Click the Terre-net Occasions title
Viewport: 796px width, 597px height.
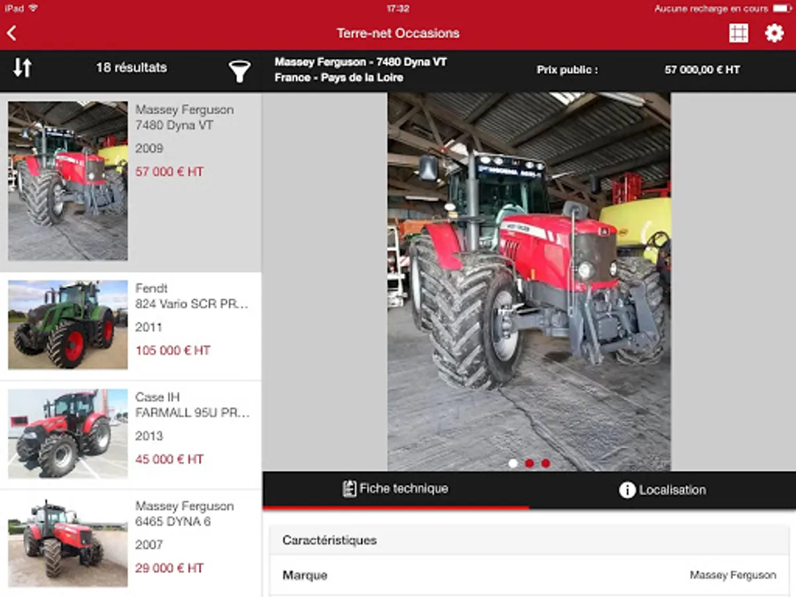pos(398,33)
